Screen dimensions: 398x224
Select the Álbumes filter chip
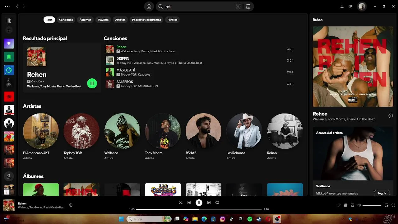[x=85, y=20]
